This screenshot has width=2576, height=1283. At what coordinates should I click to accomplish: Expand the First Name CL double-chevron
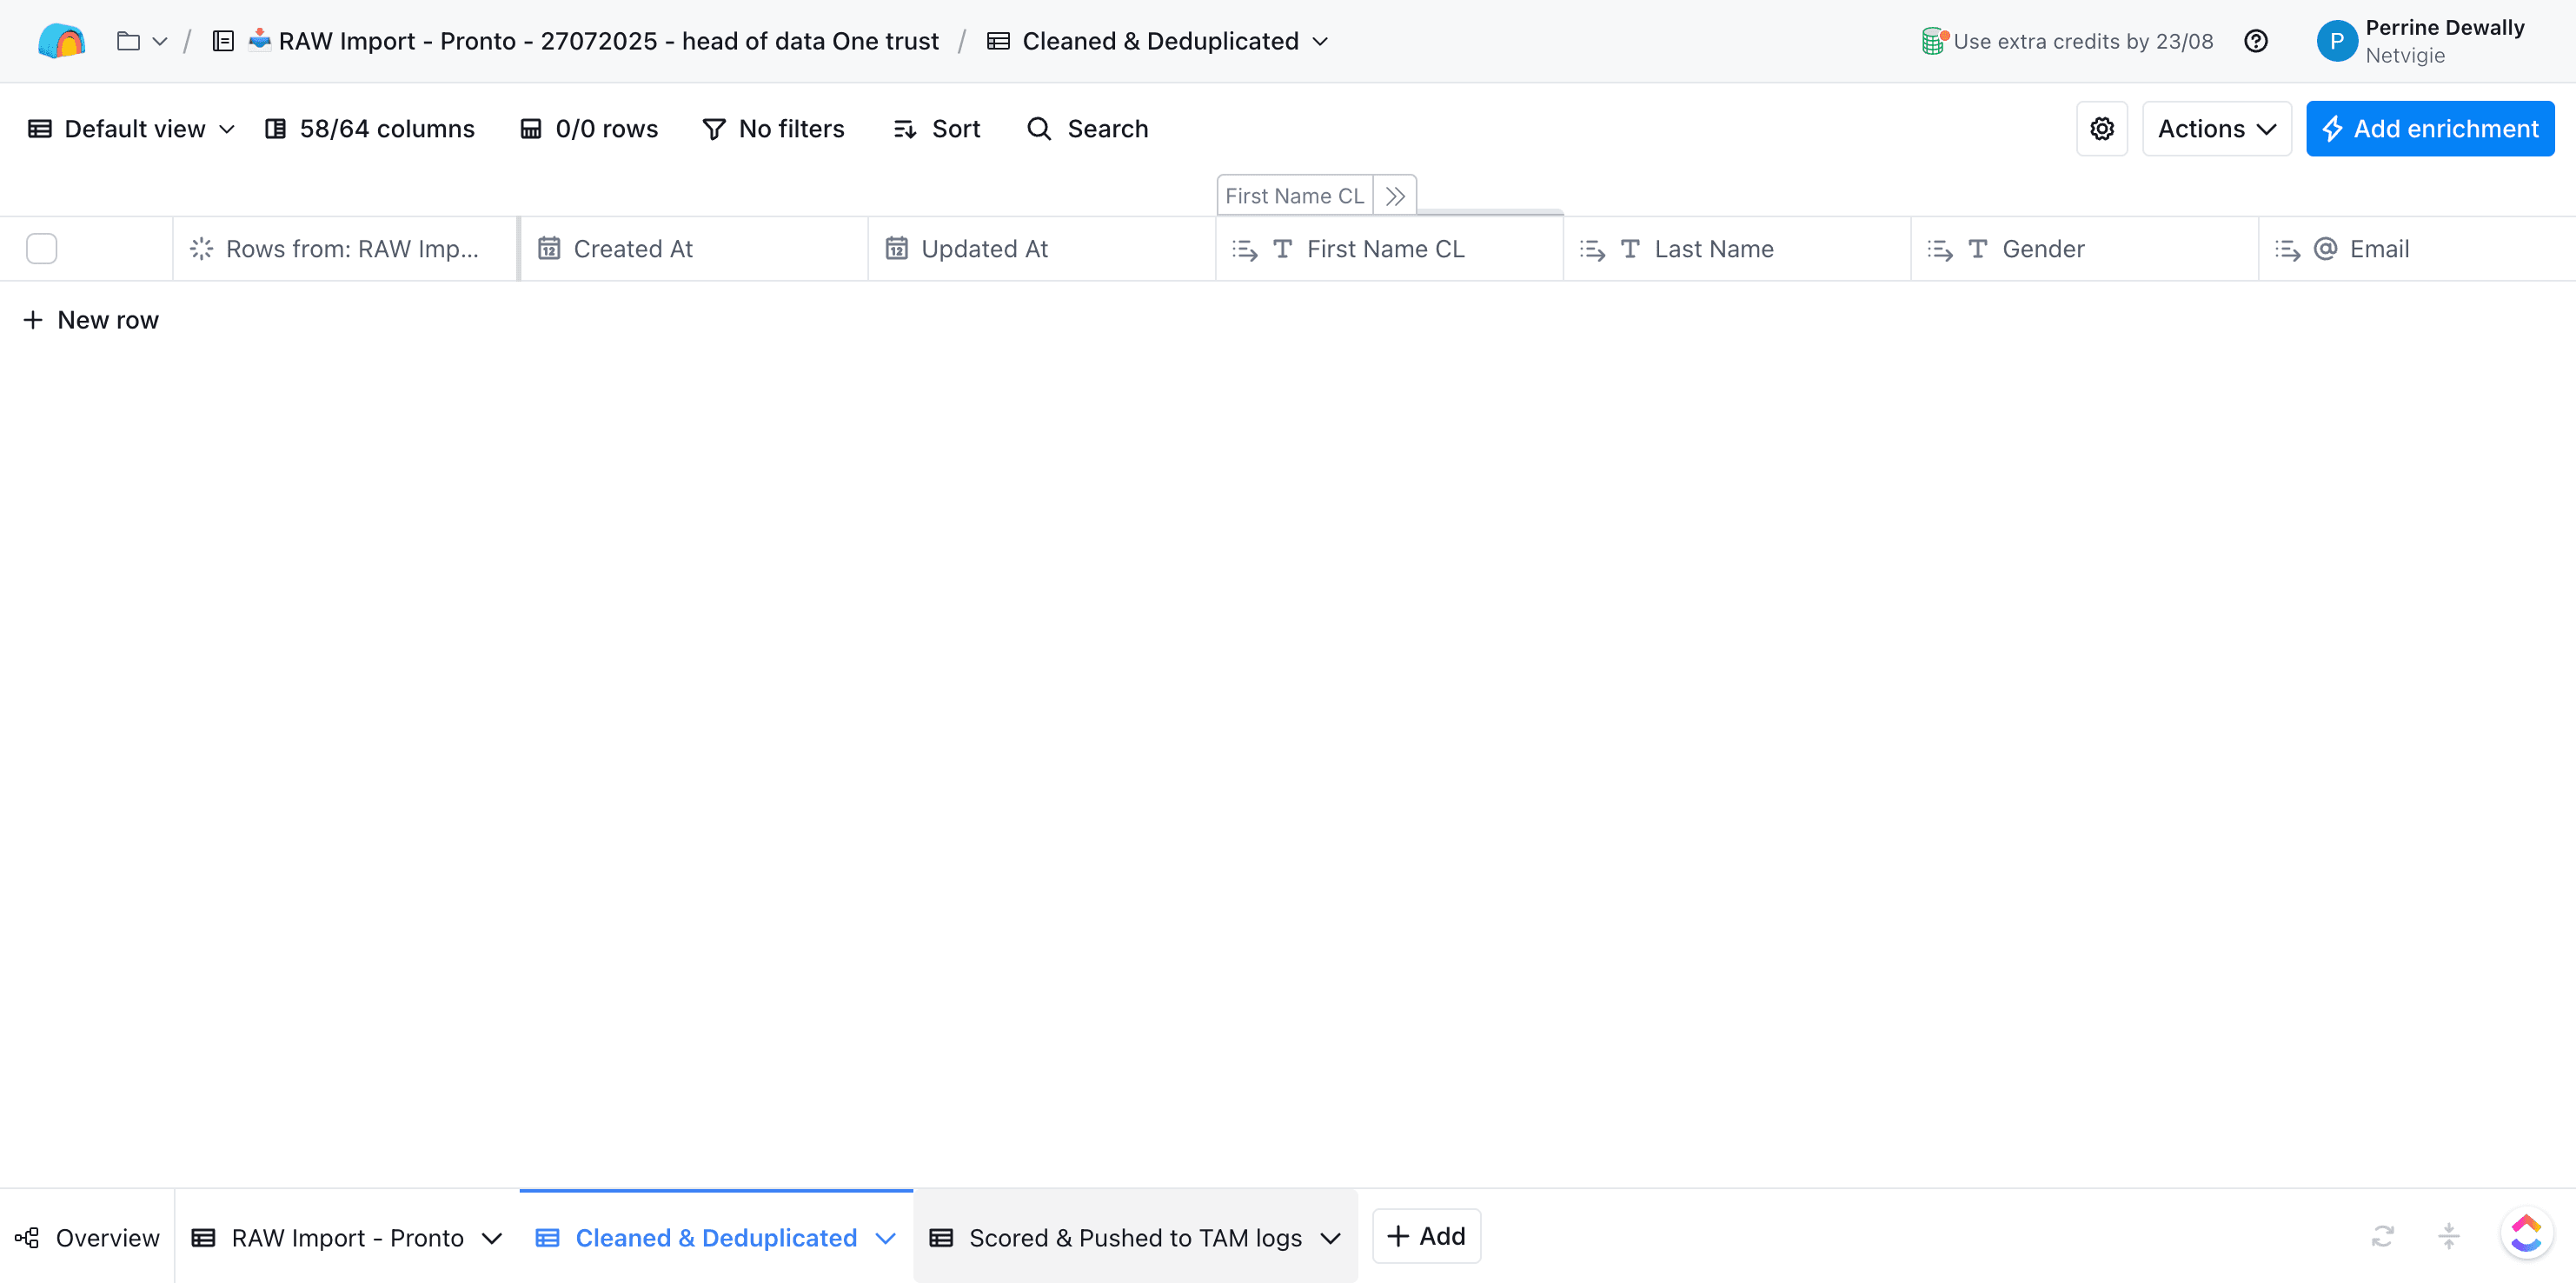1395,196
